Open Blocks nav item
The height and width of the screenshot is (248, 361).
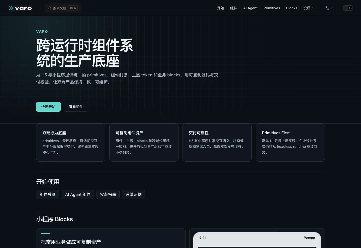[x=292, y=8]
